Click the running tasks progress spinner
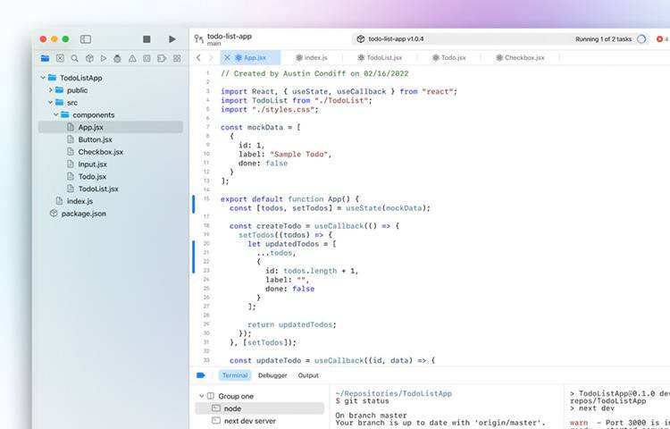Image resolution: width=670 pixels, height=429 pixels. 641,39
